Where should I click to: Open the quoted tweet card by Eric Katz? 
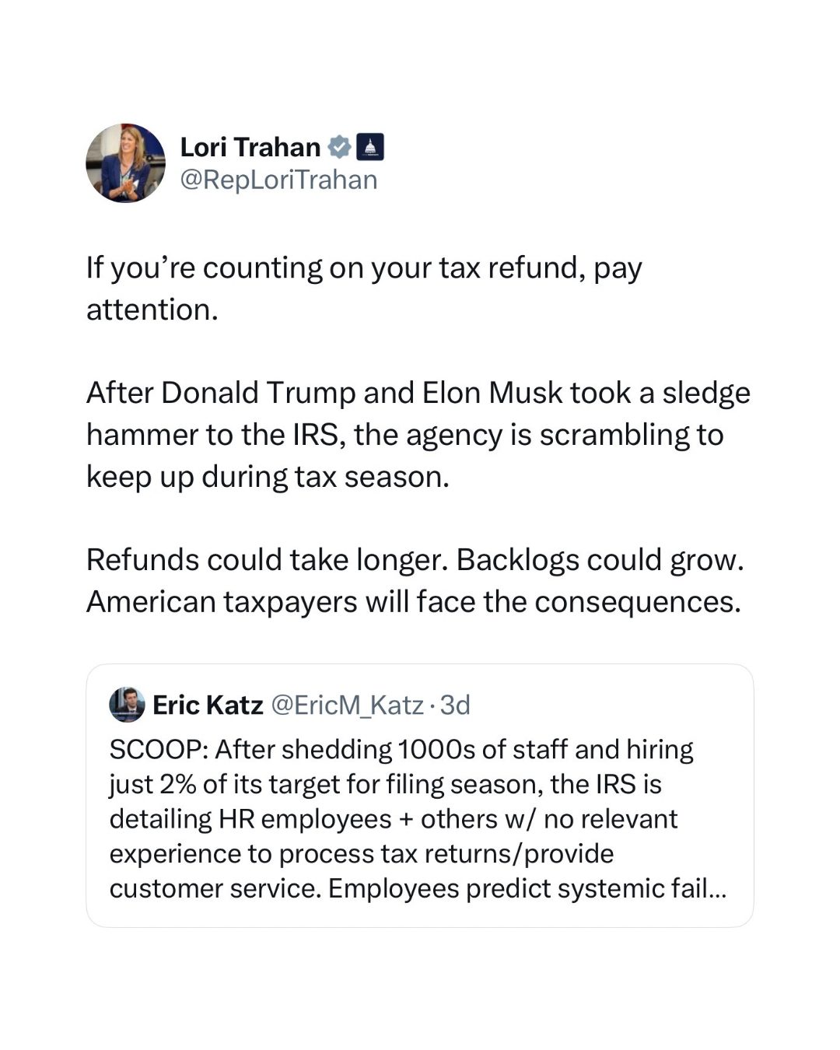pos(420,795)
